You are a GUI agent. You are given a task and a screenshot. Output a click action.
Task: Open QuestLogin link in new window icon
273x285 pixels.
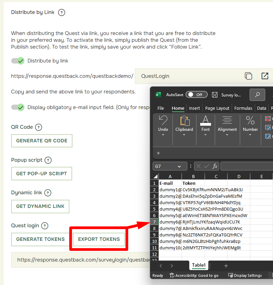(265, 76)
